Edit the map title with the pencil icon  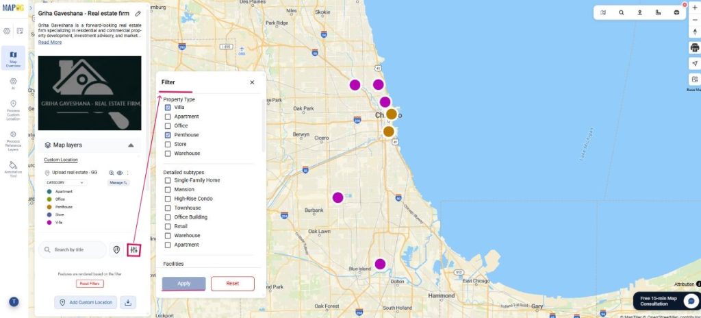point(138,14)
